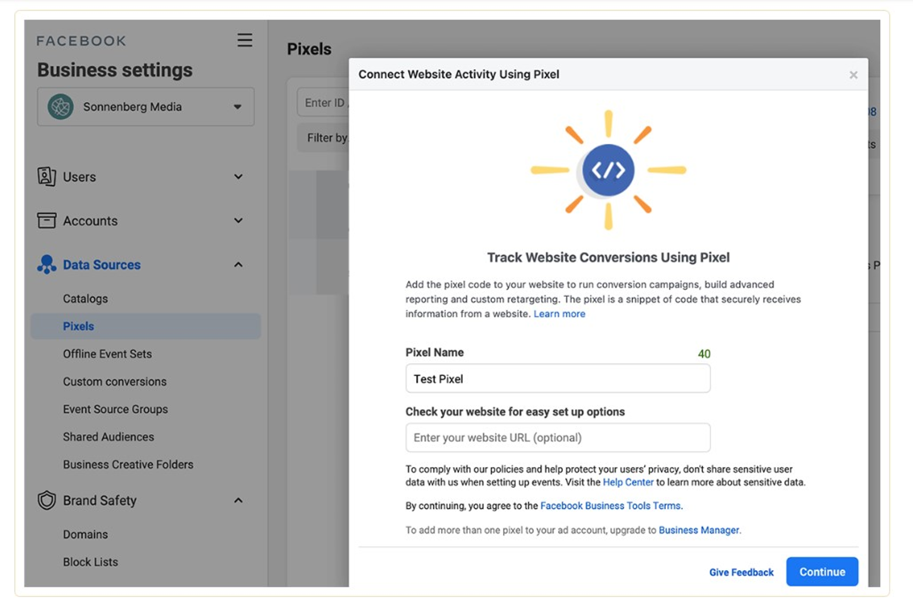Select Custom conversions in the sidebar
This screenshot has height=610, width=913.
click(x=114, y=382)
